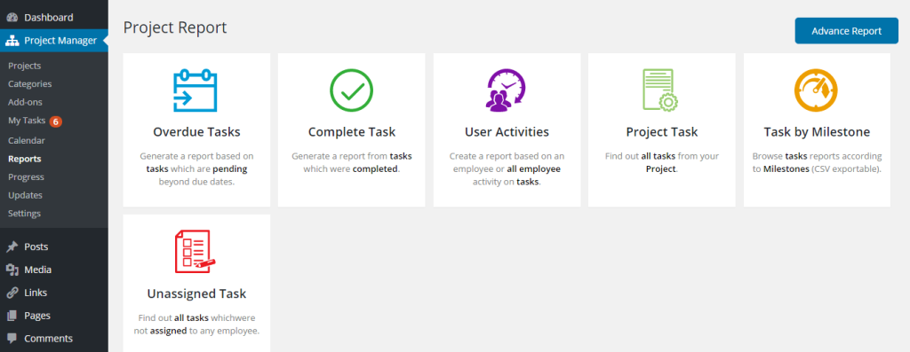Click the Media icon in sidebar

click(12, 270)
